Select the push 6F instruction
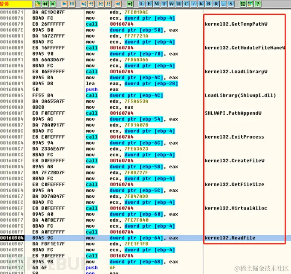 point(101,268)
